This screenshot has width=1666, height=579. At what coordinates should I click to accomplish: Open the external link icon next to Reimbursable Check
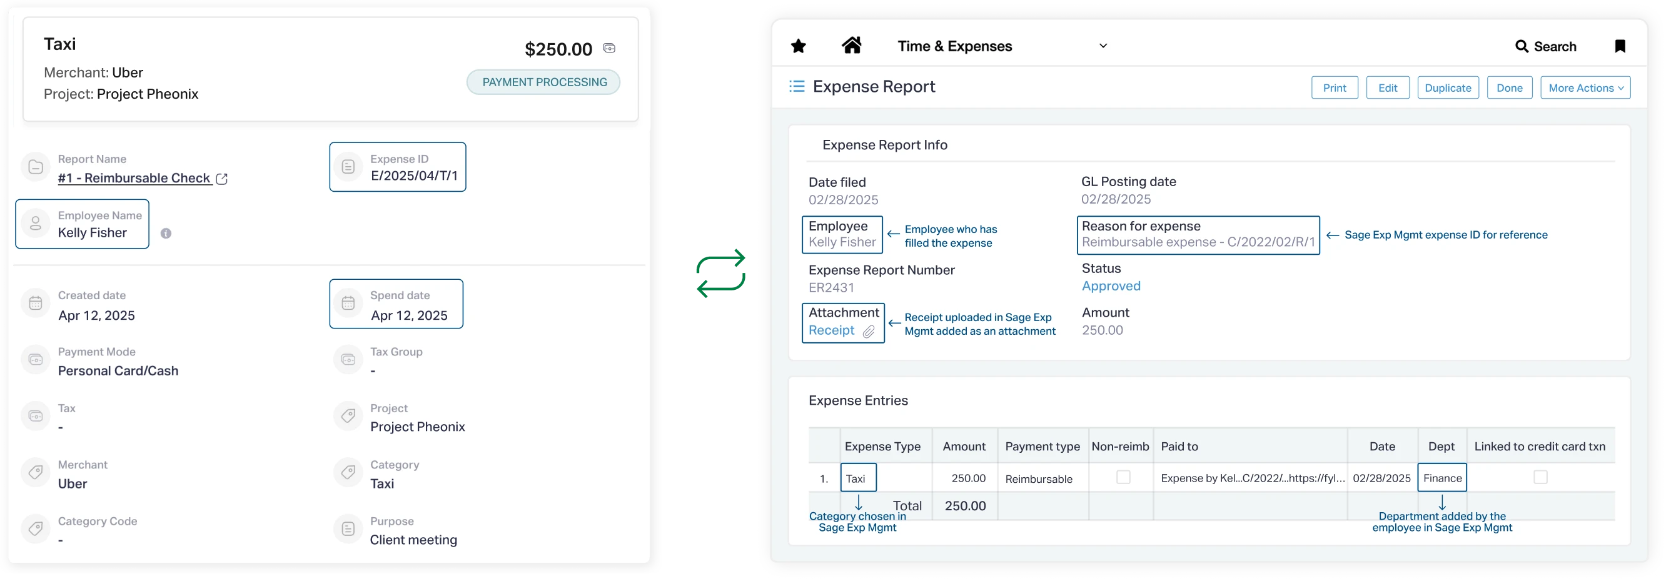pyautogui.click(x=222, y=179)
